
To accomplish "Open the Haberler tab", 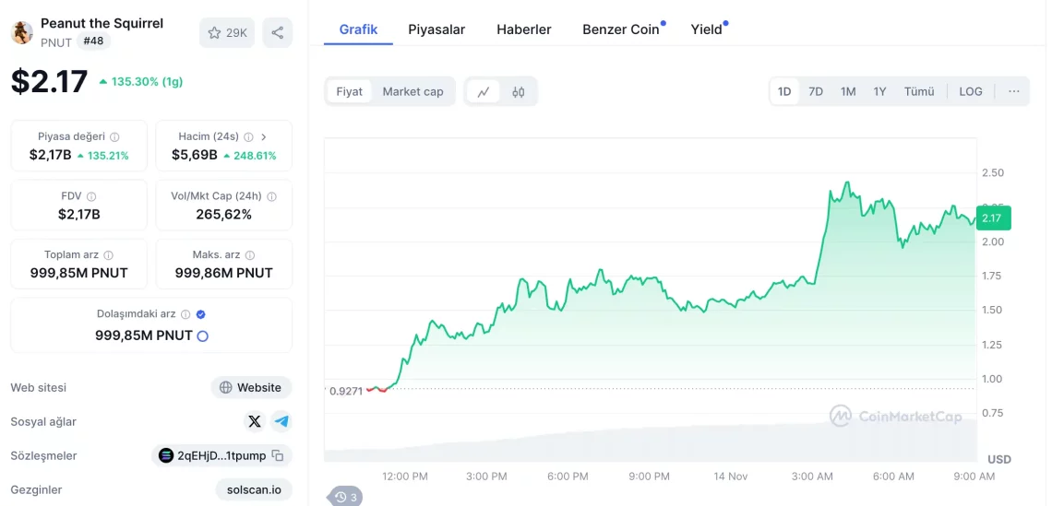I will click(524, 29).
